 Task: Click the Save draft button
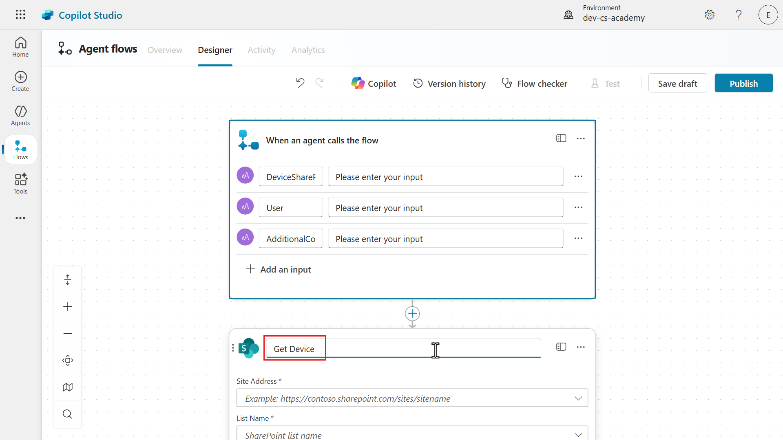pyautogui.click(x=677, y=84)
